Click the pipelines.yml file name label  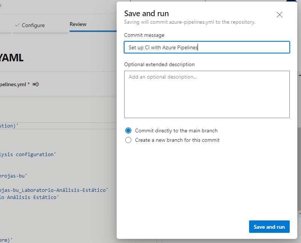(13, 84)
